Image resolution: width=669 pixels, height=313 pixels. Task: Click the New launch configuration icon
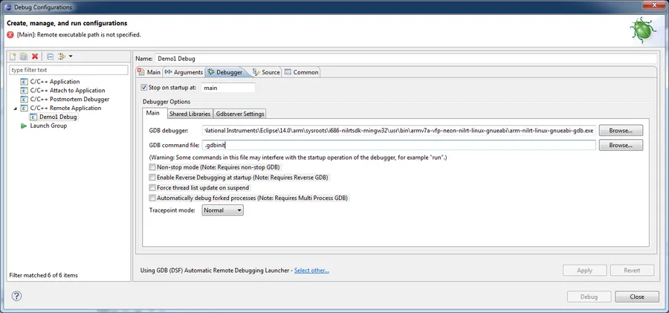pyautogui.click(x=13, y=57)
